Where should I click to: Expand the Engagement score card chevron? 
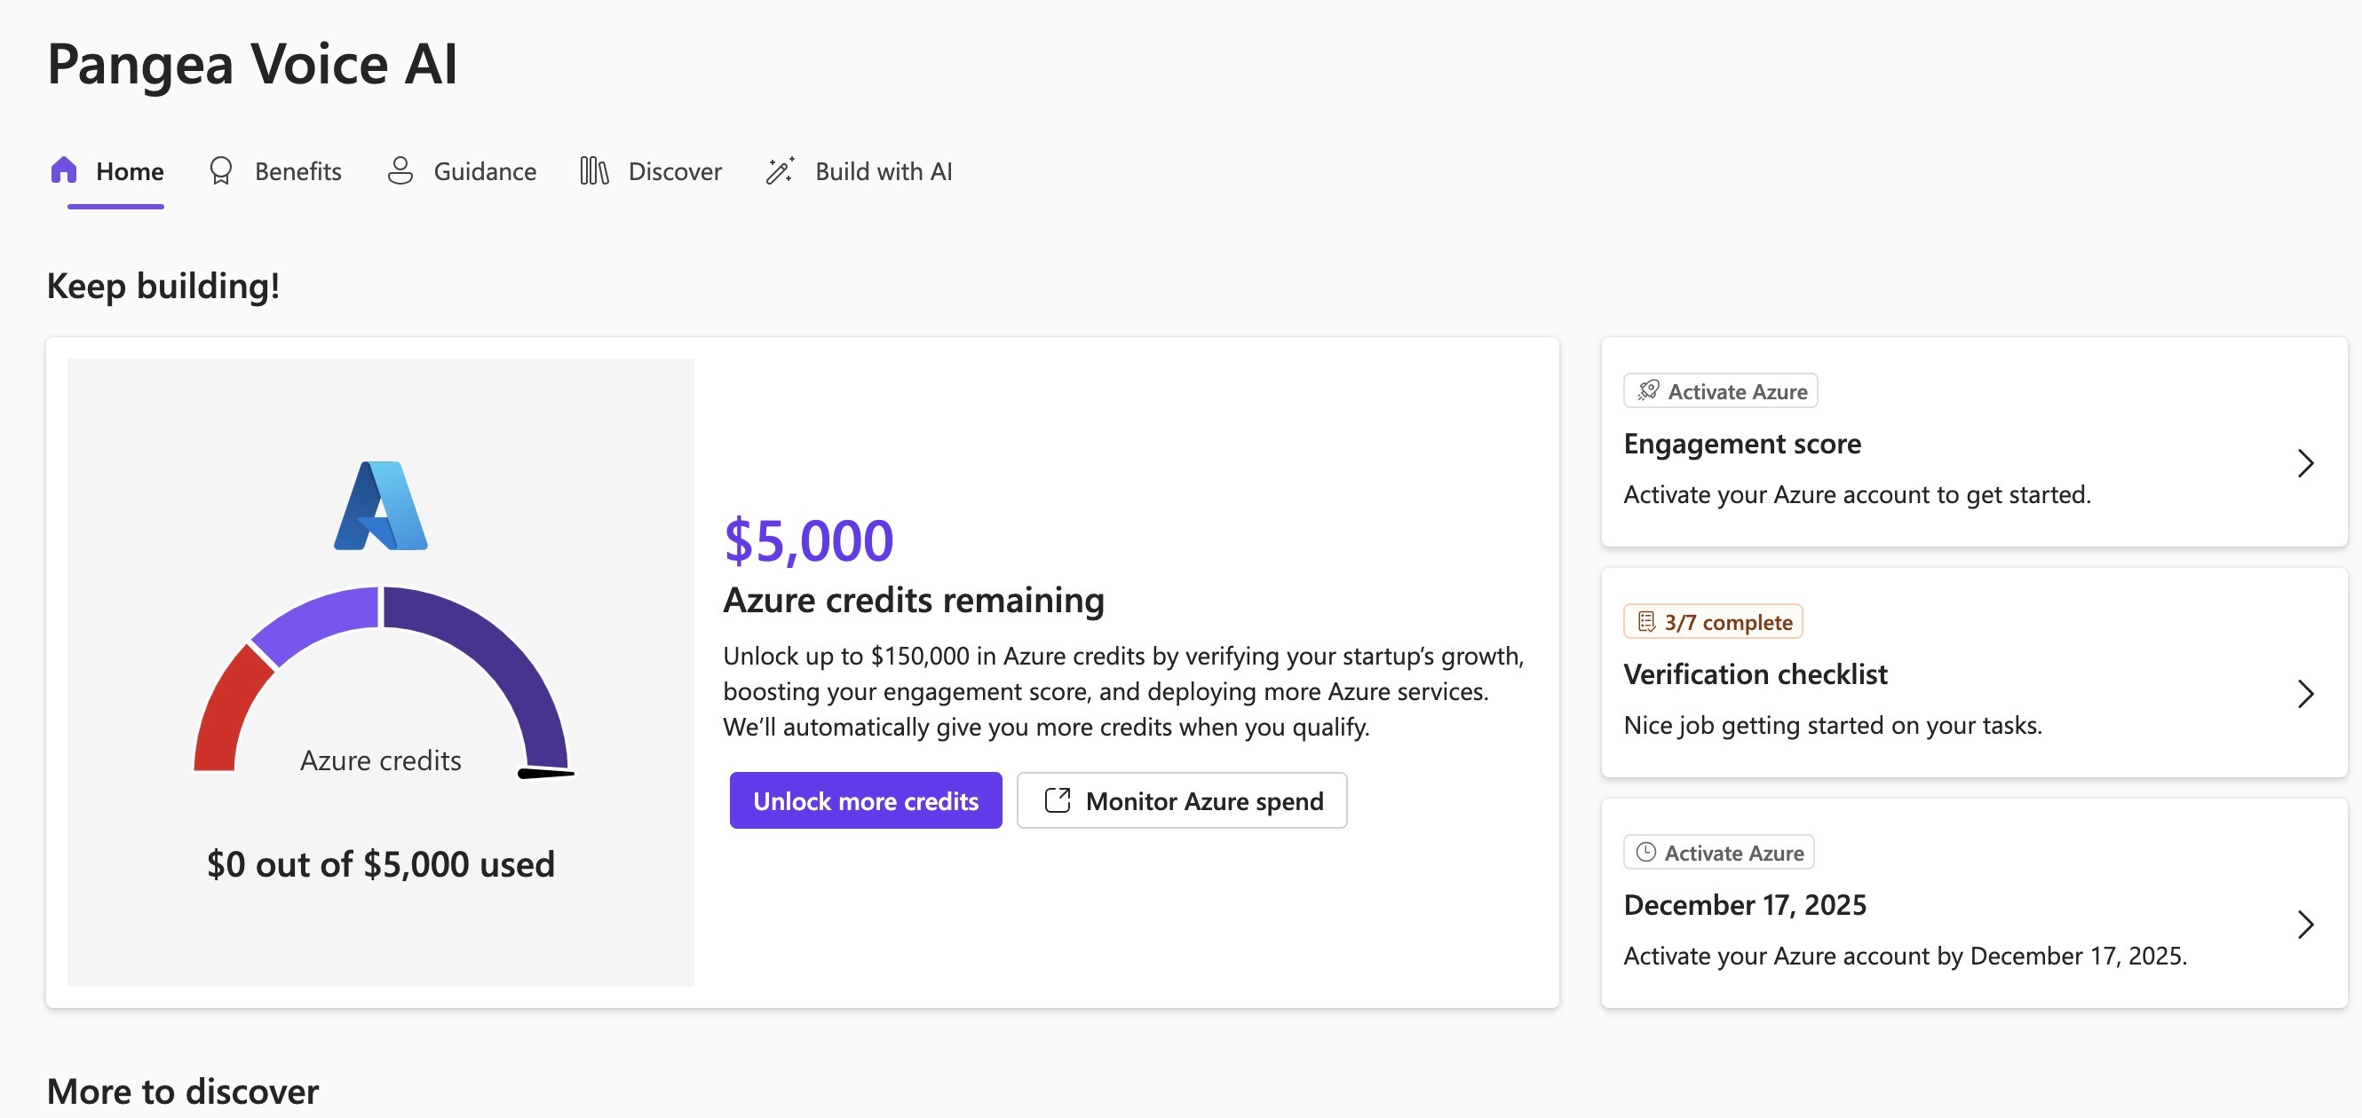point(2306,464)
